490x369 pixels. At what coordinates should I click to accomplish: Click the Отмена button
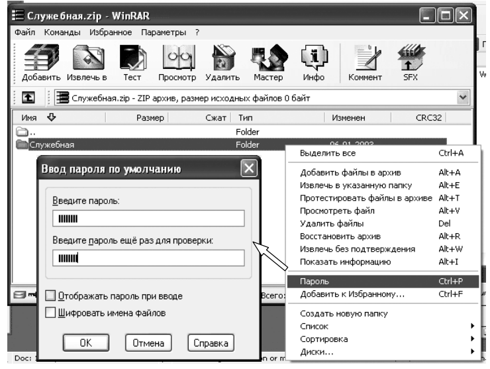148,343
